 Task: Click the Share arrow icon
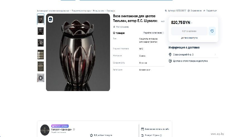pyautogui.click(x=204, y=11)
